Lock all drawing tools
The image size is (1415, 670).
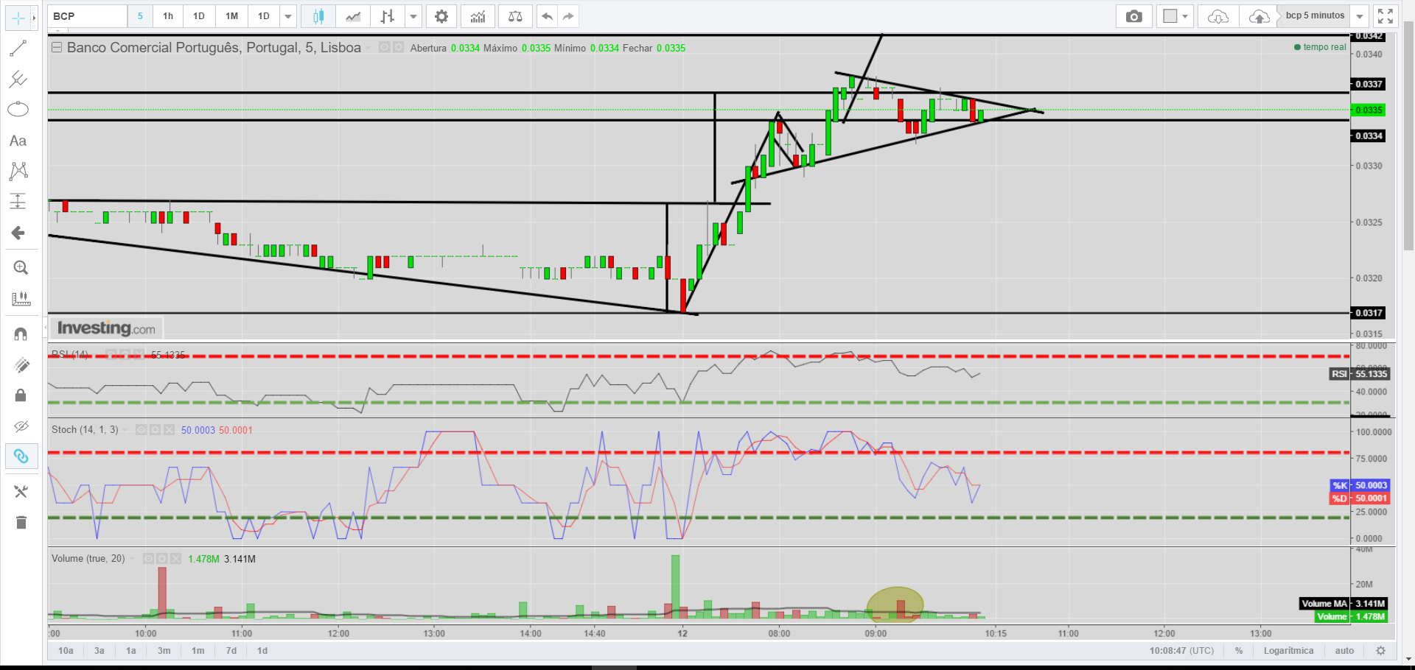[x=21, y=395]
